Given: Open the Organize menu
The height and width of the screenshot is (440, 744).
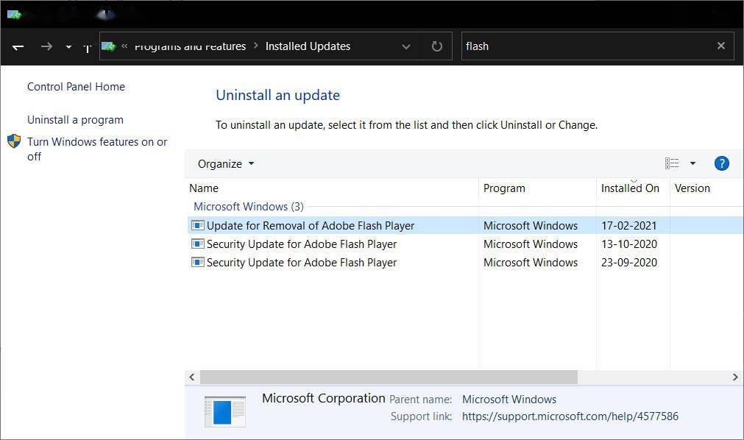Looking at the screenshot, I should (226, 164).
